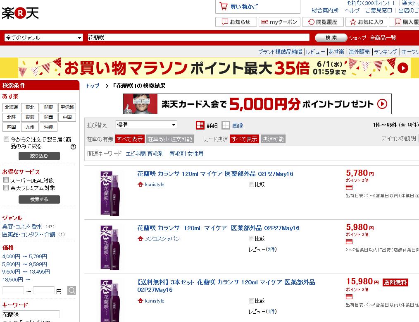Open 並び替え 標準 sort dropdown
This screenshot has height=322, width=419.
click(146, 125)
